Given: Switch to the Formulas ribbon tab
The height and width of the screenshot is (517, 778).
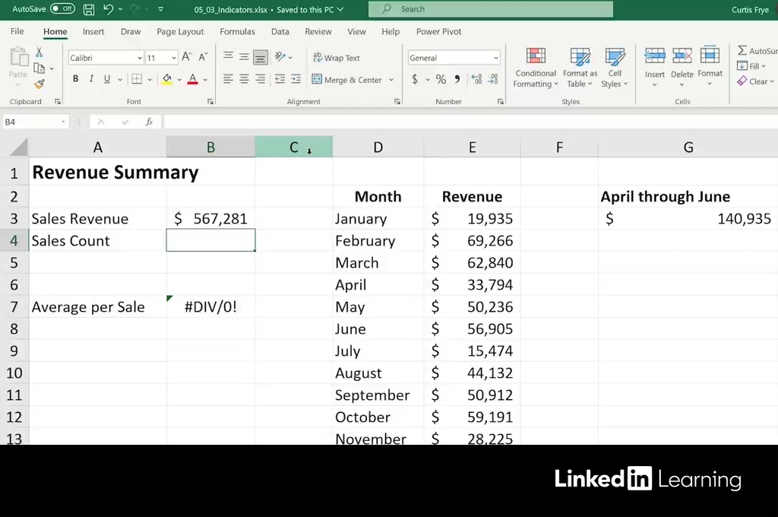Looking at the screenshot, I should coord(237,32).
